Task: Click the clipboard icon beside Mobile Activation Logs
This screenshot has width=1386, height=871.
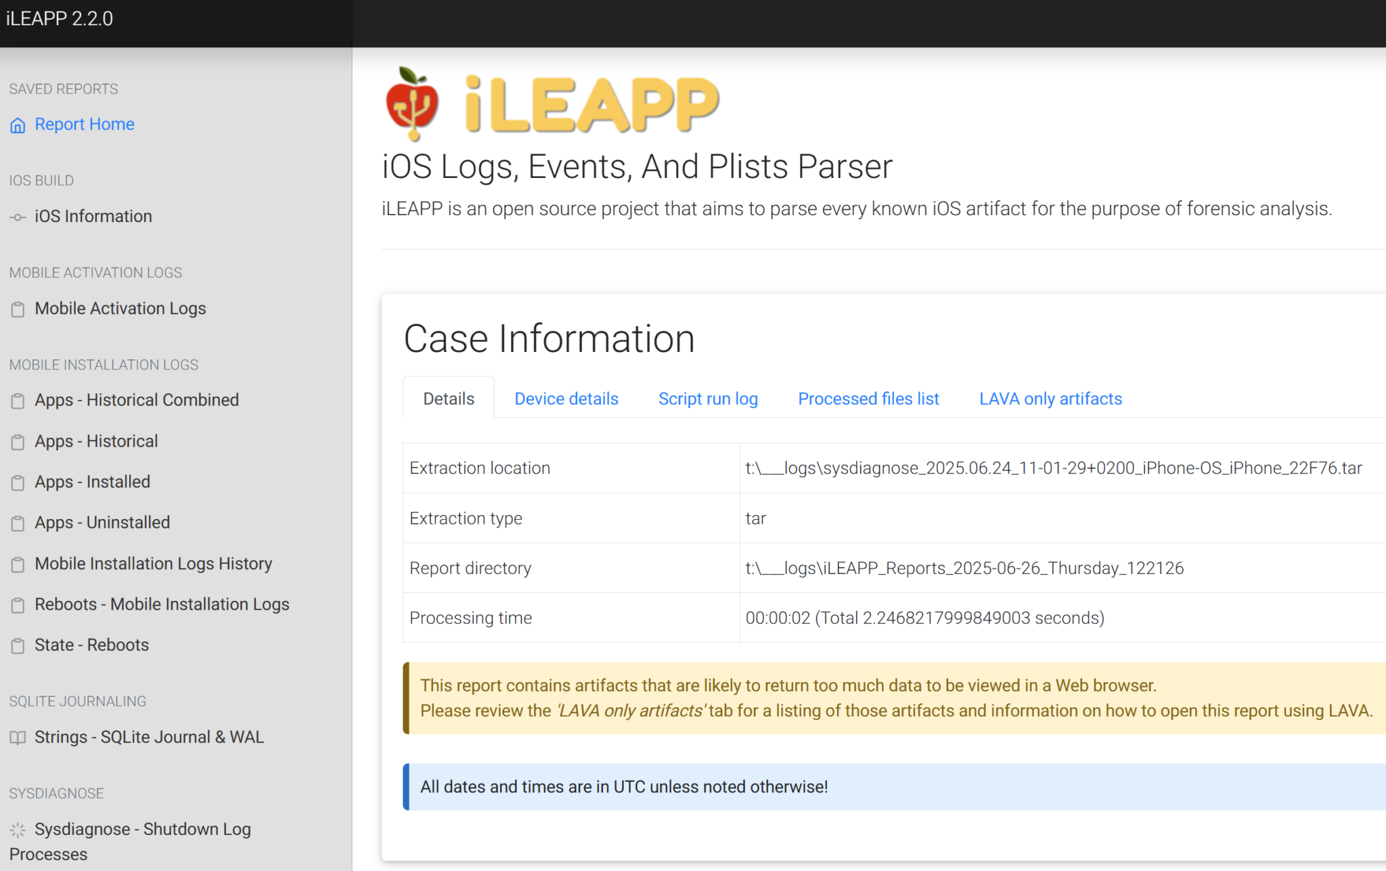Action: pos(18,309)
